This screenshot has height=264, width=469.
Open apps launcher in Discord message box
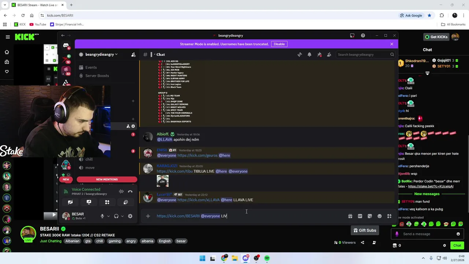pos(389,216)
